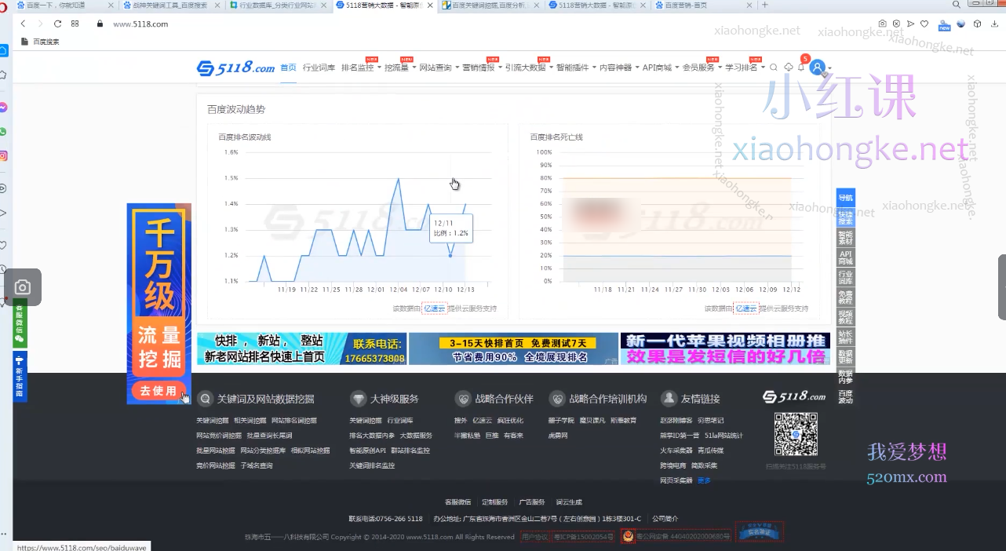Viewport: 1006px width, 551px height.
Task: Open the 火车采集器 friendly link
Action: pyautogui.click(x=676, y=451)
